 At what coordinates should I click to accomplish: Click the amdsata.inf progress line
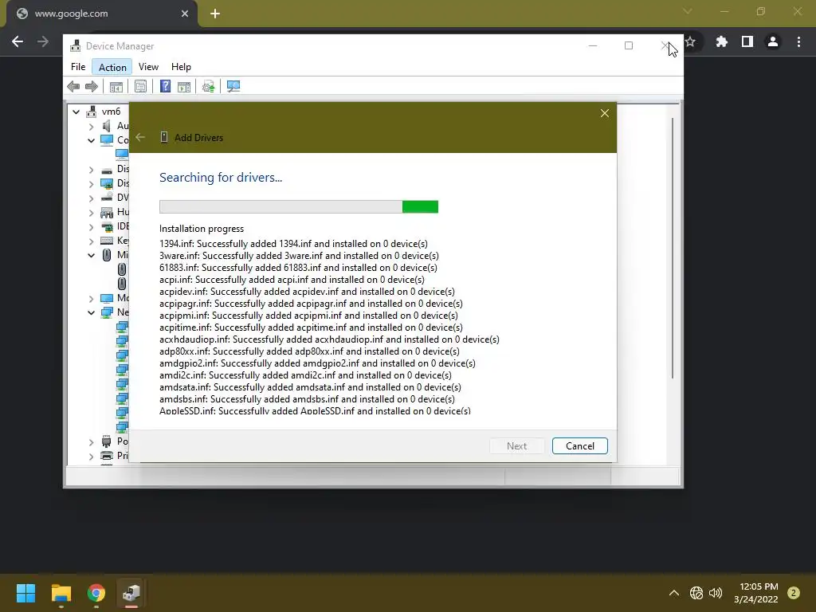coord(310,387)
